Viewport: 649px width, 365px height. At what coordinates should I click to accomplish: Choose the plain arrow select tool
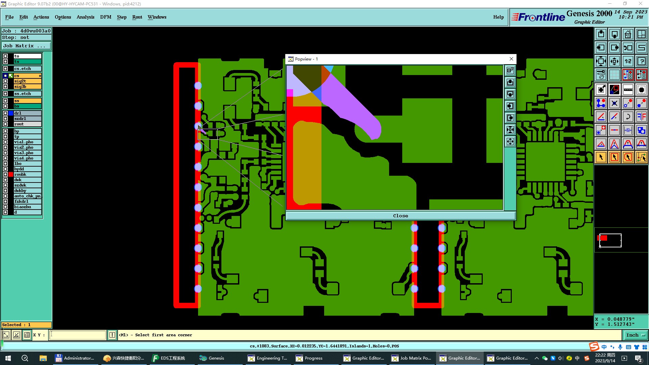(601, 157)
